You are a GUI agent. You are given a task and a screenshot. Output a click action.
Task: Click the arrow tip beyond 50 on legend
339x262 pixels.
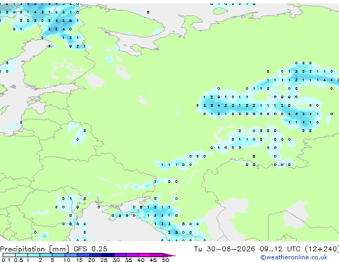click(x=169, y=255)
